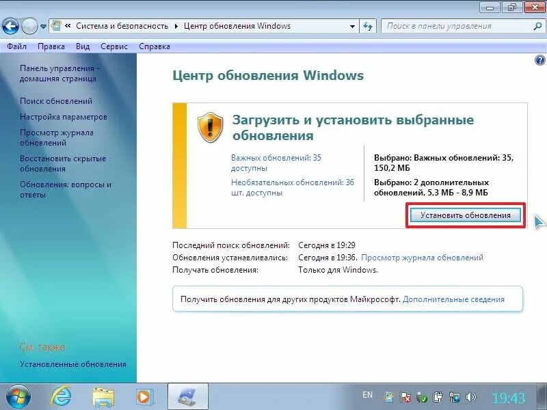The height and width of the screenshot is (410, 547).
Task: Open Дополнительные сведения link
Action: [x=453, y=299]
